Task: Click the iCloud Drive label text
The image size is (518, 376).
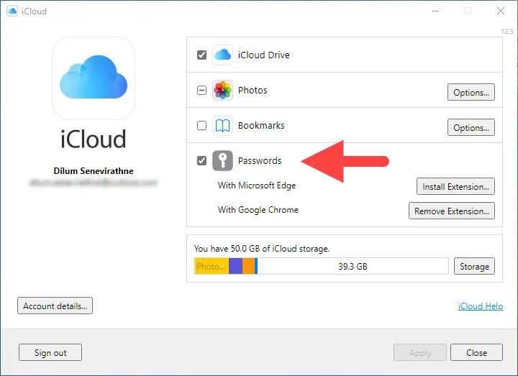Action: tap(263, 55)
